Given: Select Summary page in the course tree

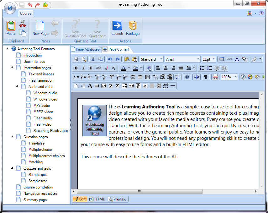Looking at the screenshot, I should click(x=35, y=200).
